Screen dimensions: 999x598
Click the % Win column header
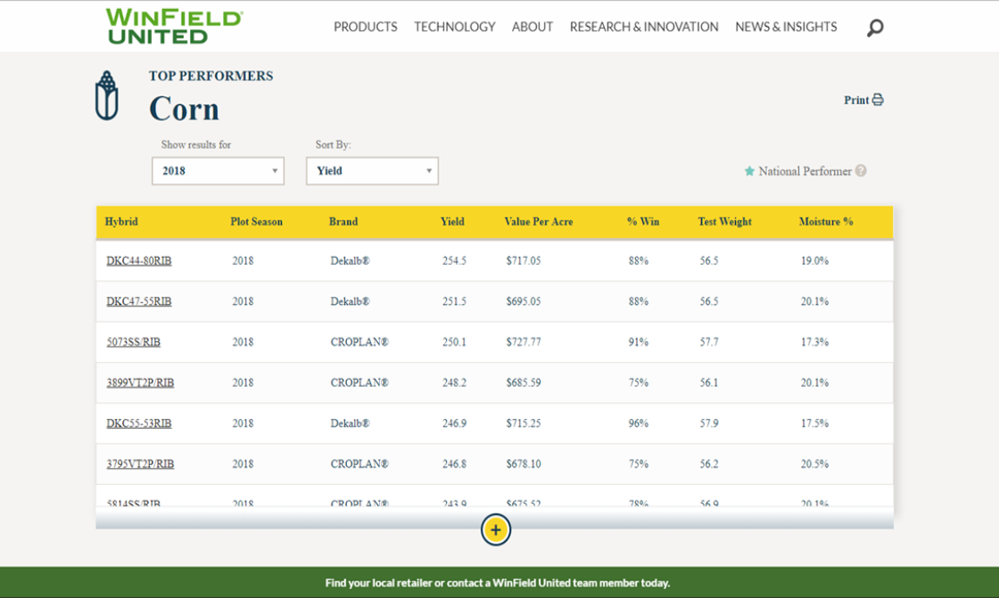click(x=643, y=222)
